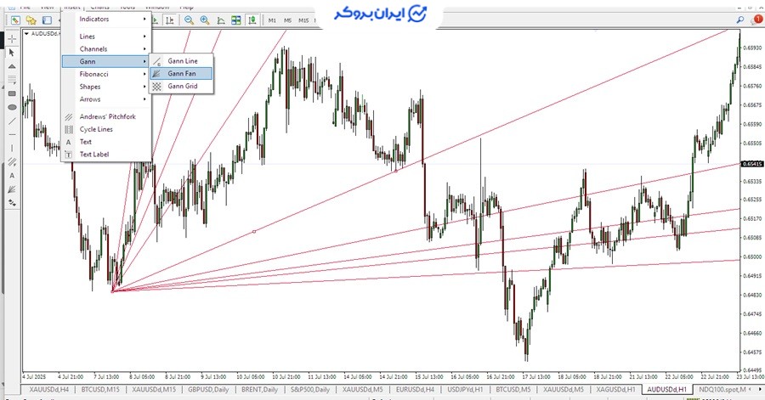765x400 pixels.
Task: Toggle the chart auto-scroll icon
Action: tap(155, 20)
